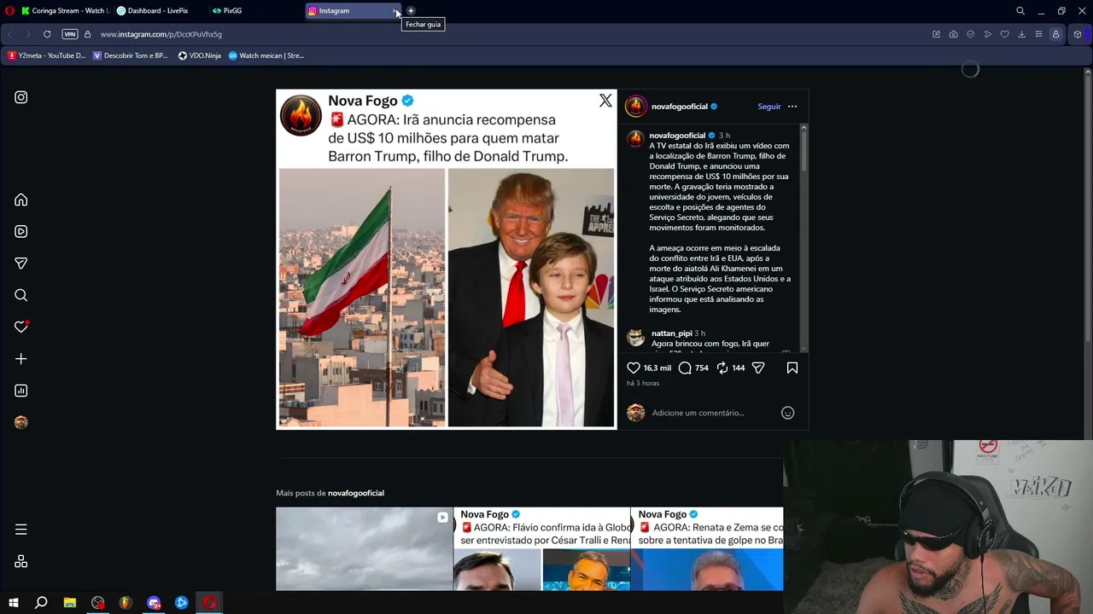Open comments via the speech bubble icon
Image resolution: width=1093 pixels, height=614 pixels.
click(685, 368)
